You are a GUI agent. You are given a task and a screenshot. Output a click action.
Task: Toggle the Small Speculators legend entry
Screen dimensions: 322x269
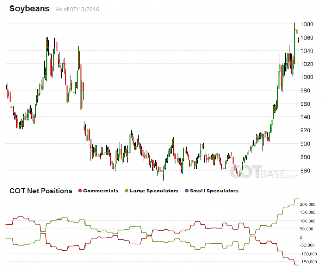click(212, 191)
